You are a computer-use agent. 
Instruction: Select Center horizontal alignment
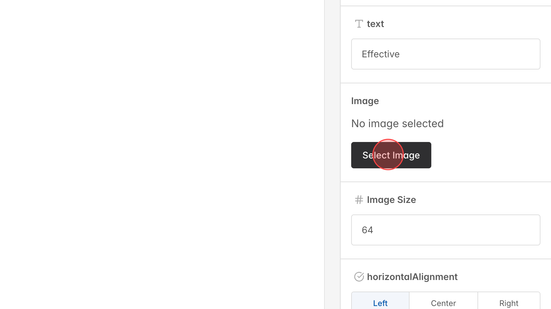click(443, 302)
